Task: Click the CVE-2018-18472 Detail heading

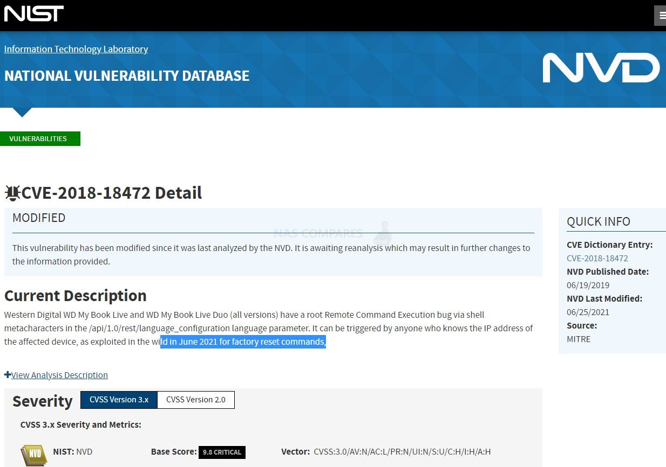Action: coord(112,193)
